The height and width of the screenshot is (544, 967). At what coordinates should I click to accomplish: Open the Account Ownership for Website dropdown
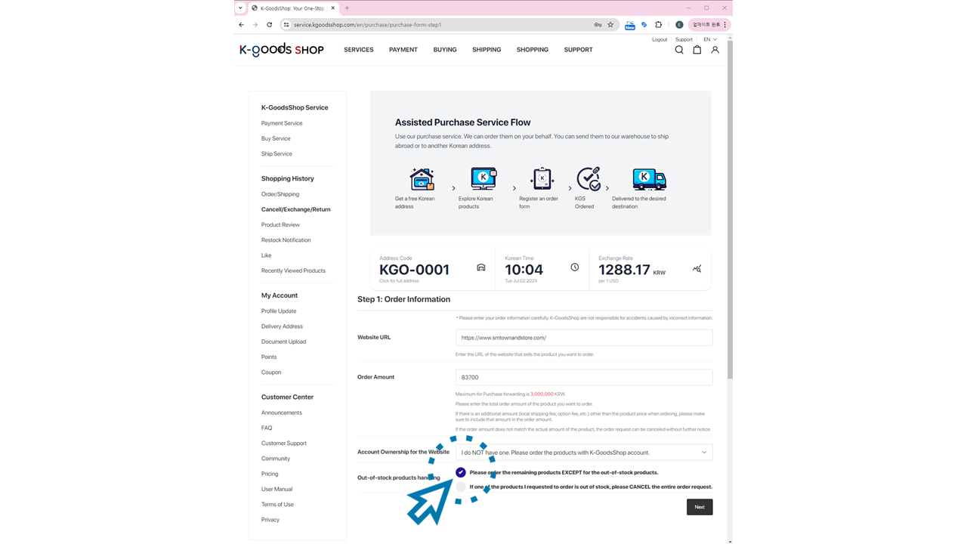(x=583, y=453)
